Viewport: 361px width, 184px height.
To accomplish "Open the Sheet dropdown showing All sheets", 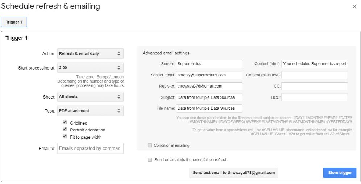I will click(90, 97).
